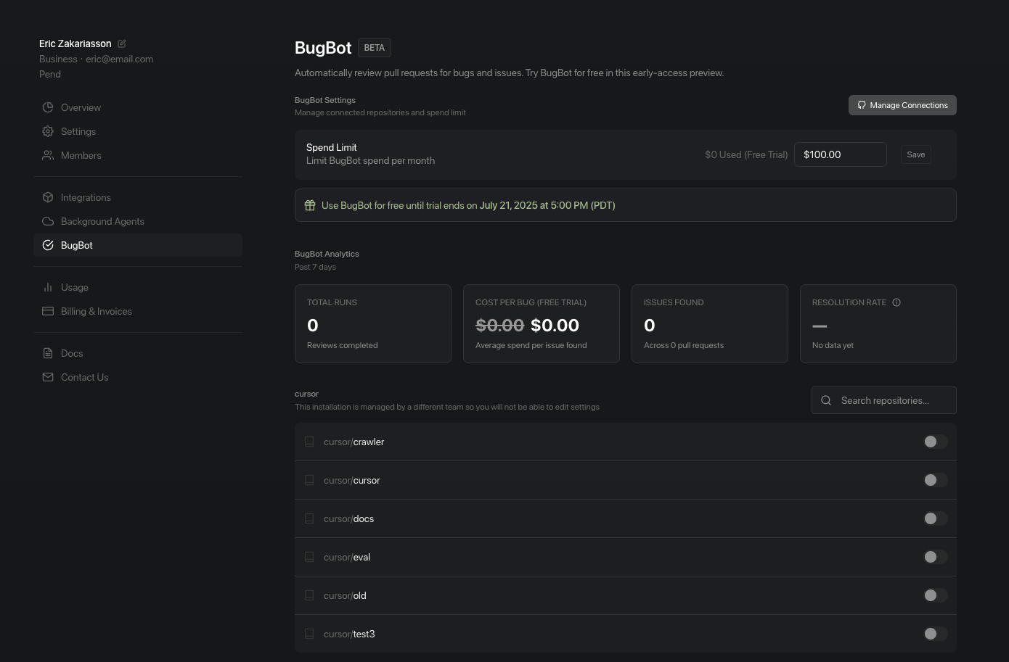Click the Docs document icon
Screen dimensions: 1009x662
coord(48,353)
